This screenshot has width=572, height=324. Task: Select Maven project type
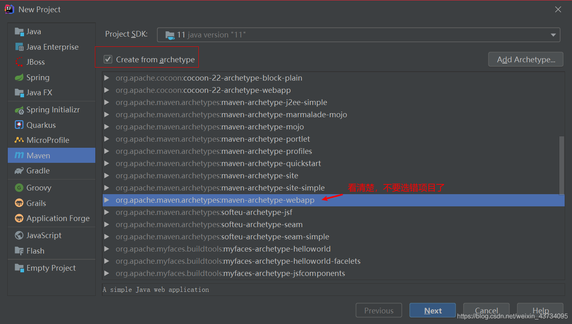(x=51, y=155)
